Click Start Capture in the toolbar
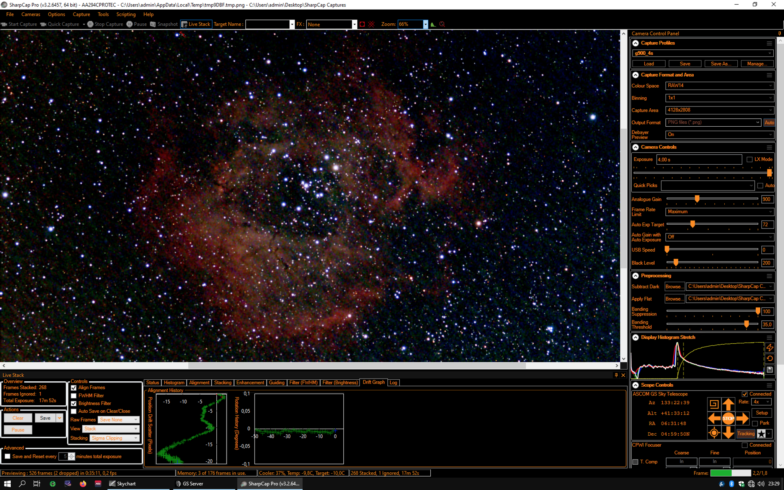Screen dimensions: 784x490 (x=19, y=24)
